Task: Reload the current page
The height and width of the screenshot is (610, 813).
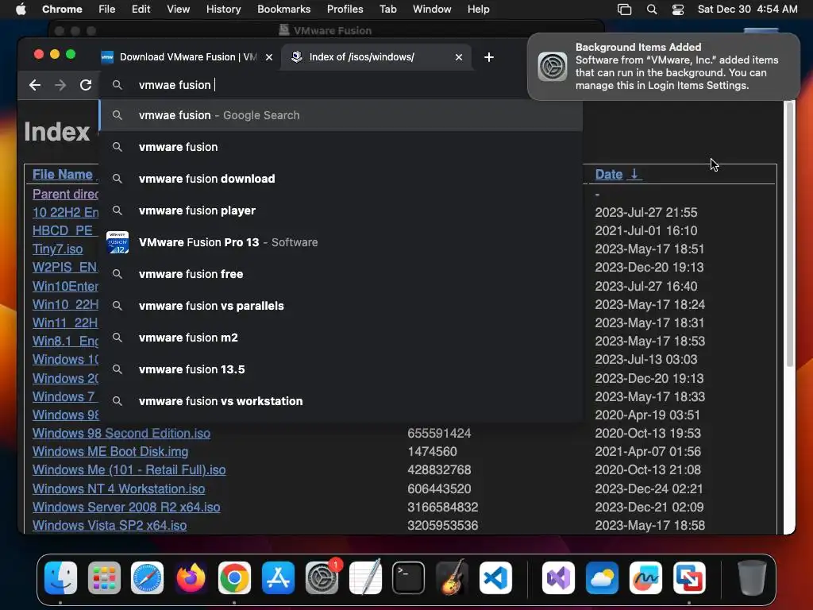Action: point(86,85)
